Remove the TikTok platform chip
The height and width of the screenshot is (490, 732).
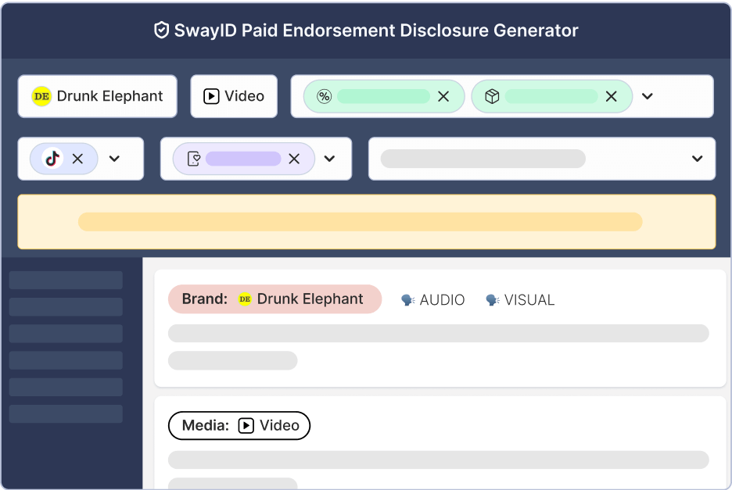[x=77, y=159]
